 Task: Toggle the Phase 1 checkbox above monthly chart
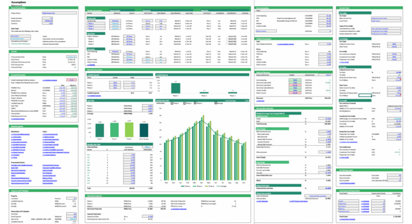pyautogui.click(x=172, y=103)
